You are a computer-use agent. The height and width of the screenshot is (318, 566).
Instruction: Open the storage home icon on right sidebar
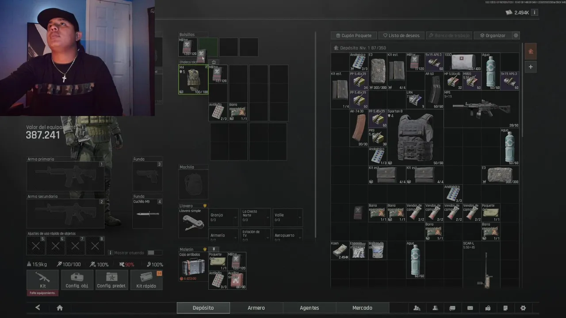point(531,51)
